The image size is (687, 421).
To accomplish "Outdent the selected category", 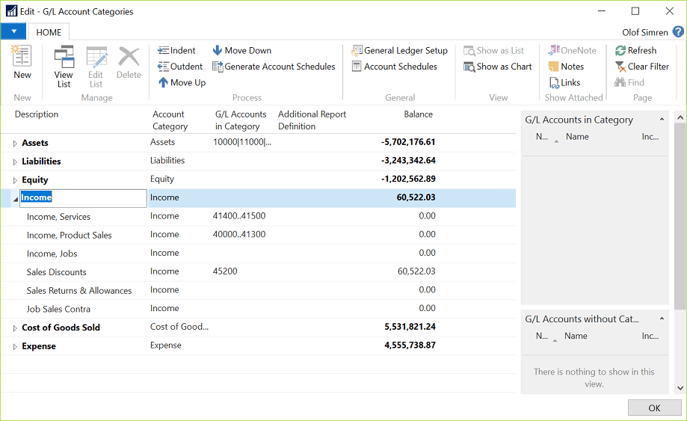I will click(x=179, y=67).
